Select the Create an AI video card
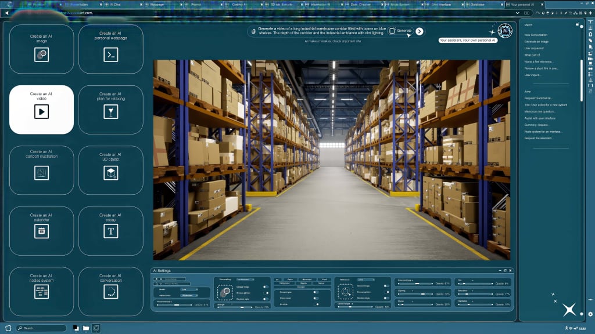This screenshot has width=595, height=334. (41, 110)
